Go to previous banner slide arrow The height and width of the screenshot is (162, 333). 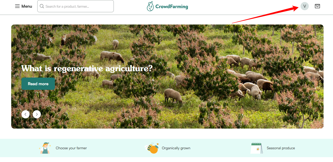[x=26, y=114]
